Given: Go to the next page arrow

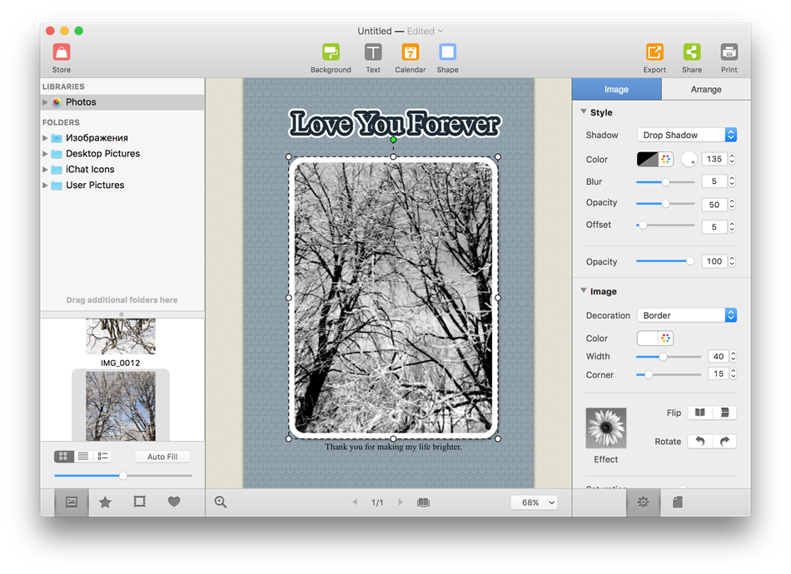Looking at the screenshot, I should [x=400, y=502].
